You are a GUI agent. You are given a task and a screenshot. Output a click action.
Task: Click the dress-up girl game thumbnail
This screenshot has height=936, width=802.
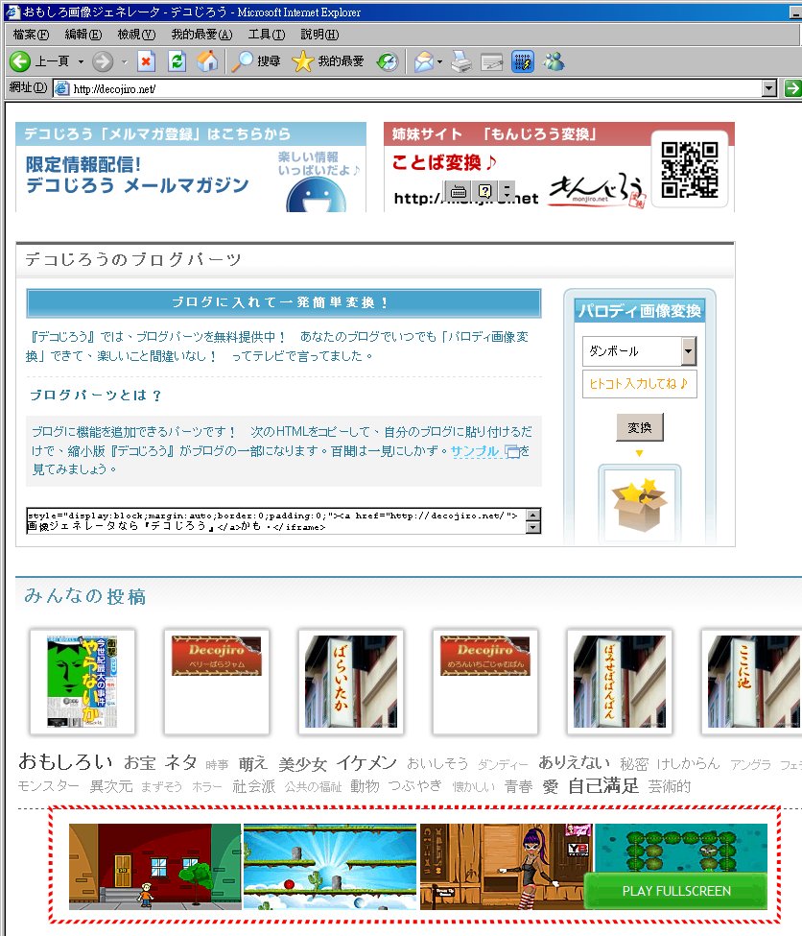tap(506, 867)
